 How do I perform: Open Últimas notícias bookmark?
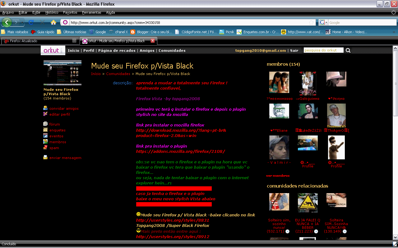(x=72, y=32)
